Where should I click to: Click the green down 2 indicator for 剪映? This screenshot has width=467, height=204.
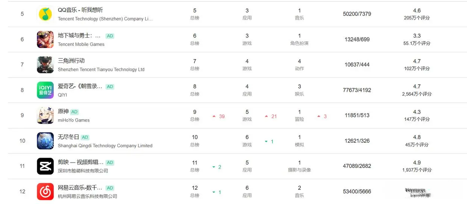(217, 167)
